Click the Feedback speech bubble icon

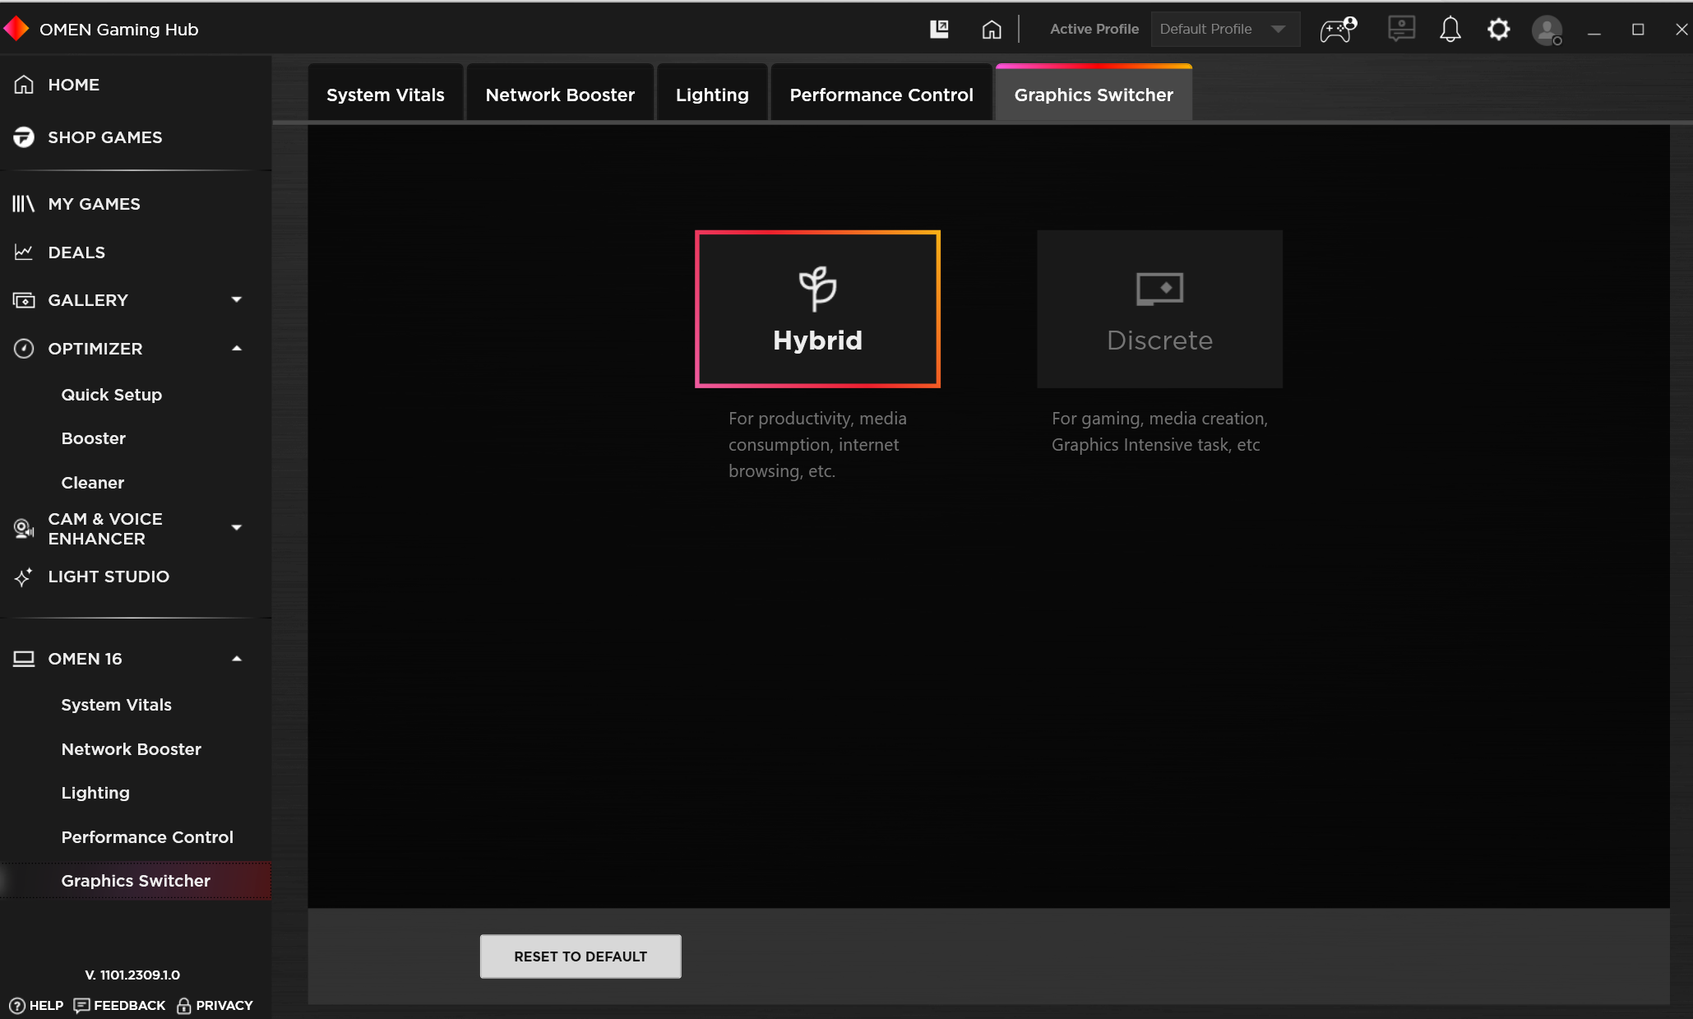(81, 1005)
